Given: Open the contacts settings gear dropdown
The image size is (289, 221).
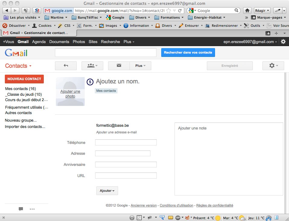Looking at the screenshot, I should pos(273,66).
